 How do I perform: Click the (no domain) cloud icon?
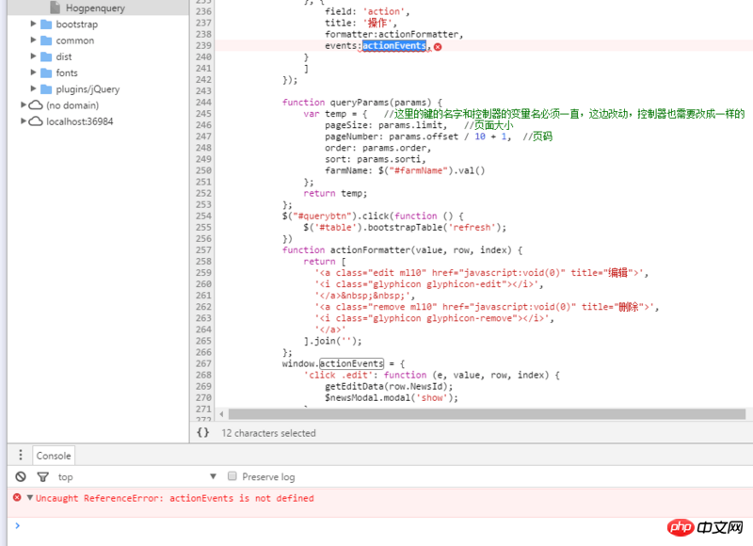tap(35, 105)
